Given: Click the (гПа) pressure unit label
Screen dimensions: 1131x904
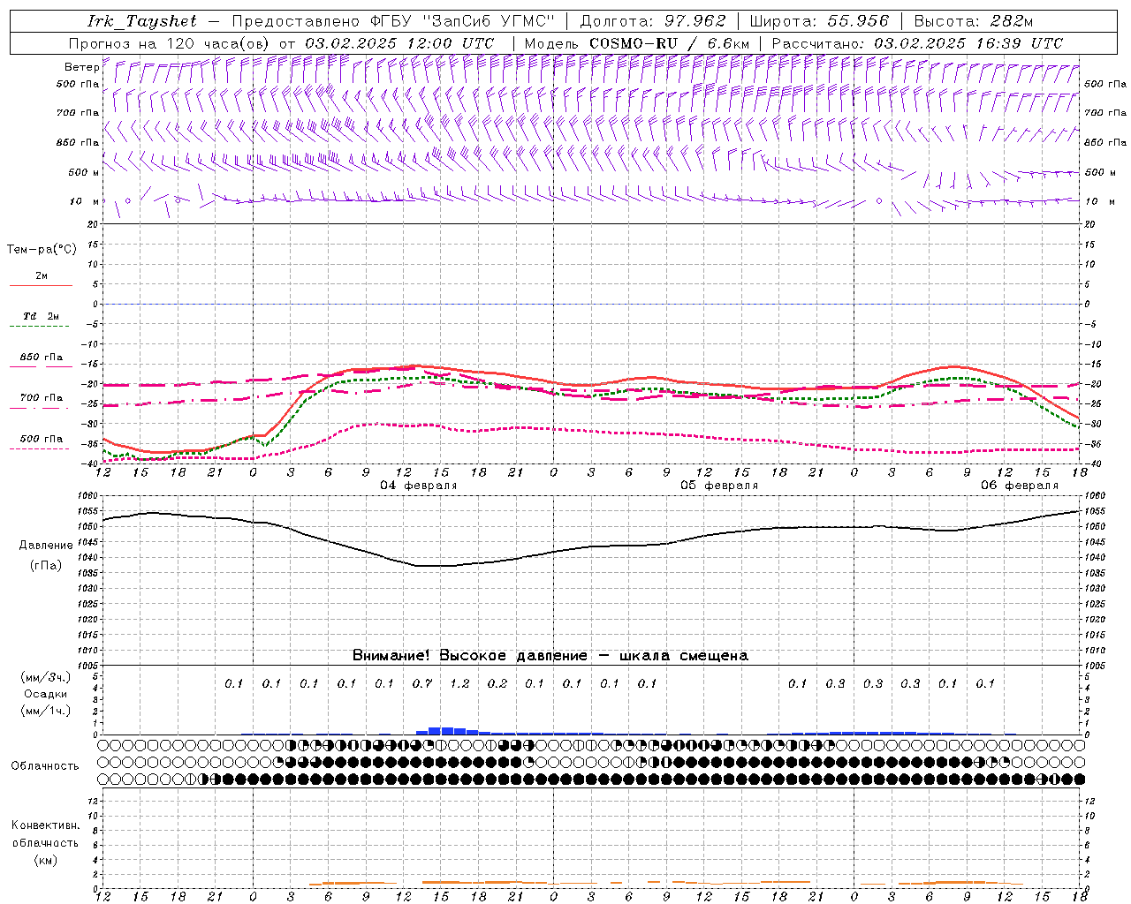Looking at the screenshot, I should [46, 565].
